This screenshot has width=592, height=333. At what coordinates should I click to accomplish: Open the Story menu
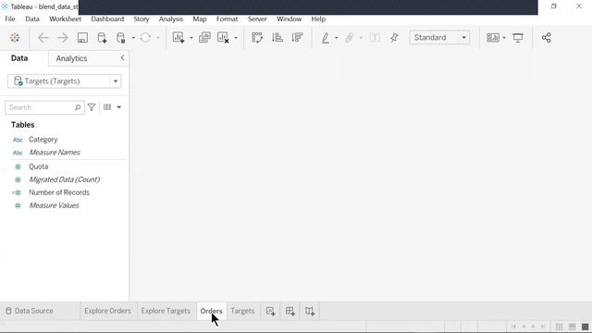142,18
